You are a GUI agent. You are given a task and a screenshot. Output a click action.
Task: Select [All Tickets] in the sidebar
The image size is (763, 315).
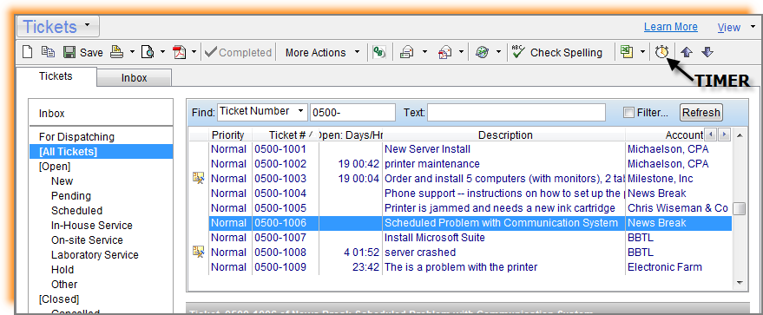102,152
